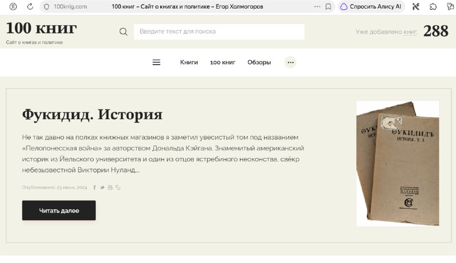
Task: Click the magnifier search icon
Action: tap(123, 31)
